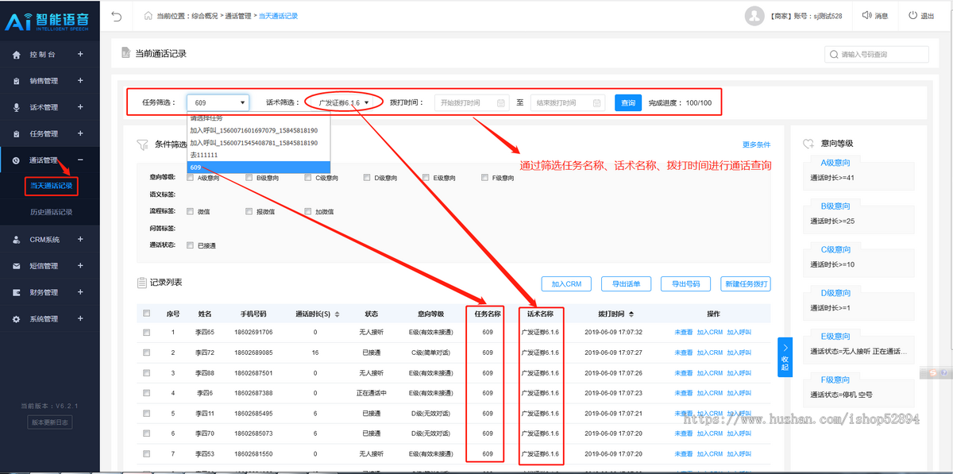Check the 加微信 checkbox
Viewport: 953px width, 474px height.
(x=308, y=212)
